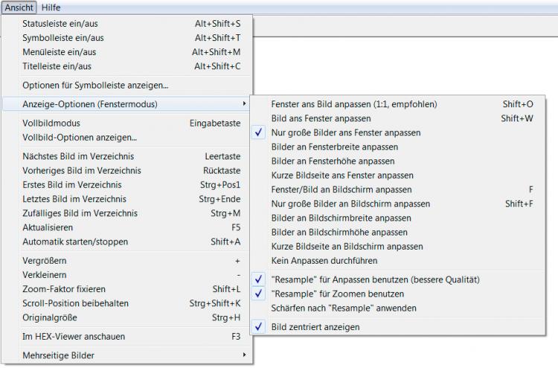Click Originalgröße menu entry
Image resolution: width=558 pixels, height=368 pixels.
pyautogui.click(x=50, y=317)
